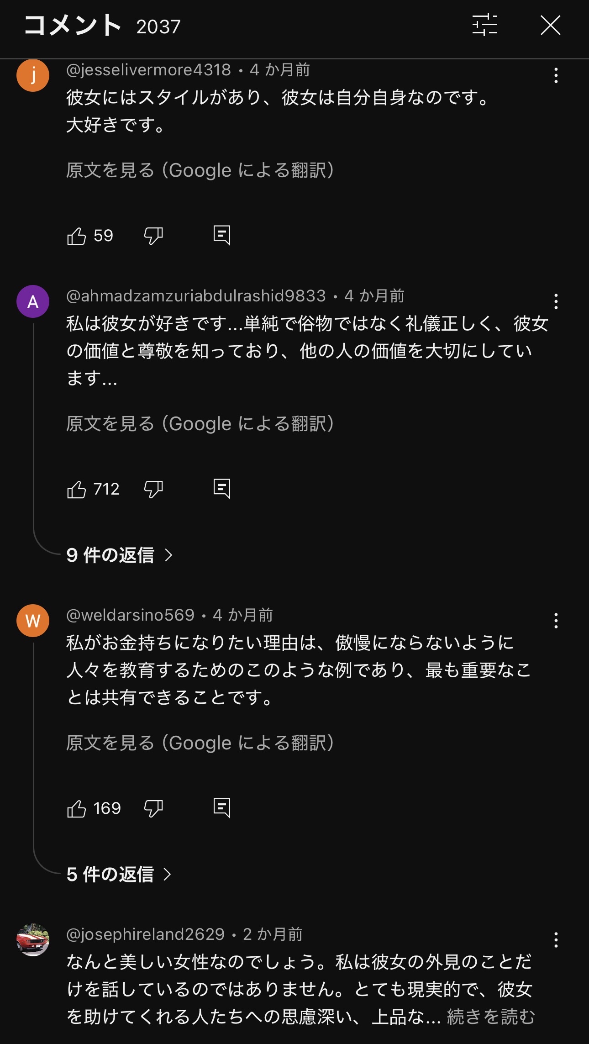Like the comment by @jesselivermore4318

click(77, 236)
